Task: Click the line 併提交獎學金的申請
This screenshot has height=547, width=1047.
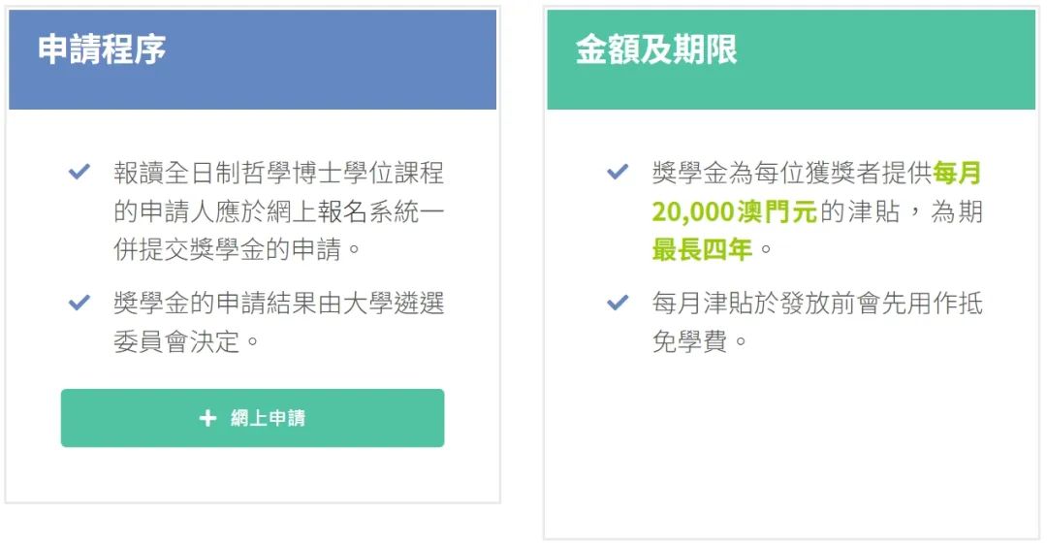Action: [229, 250]
